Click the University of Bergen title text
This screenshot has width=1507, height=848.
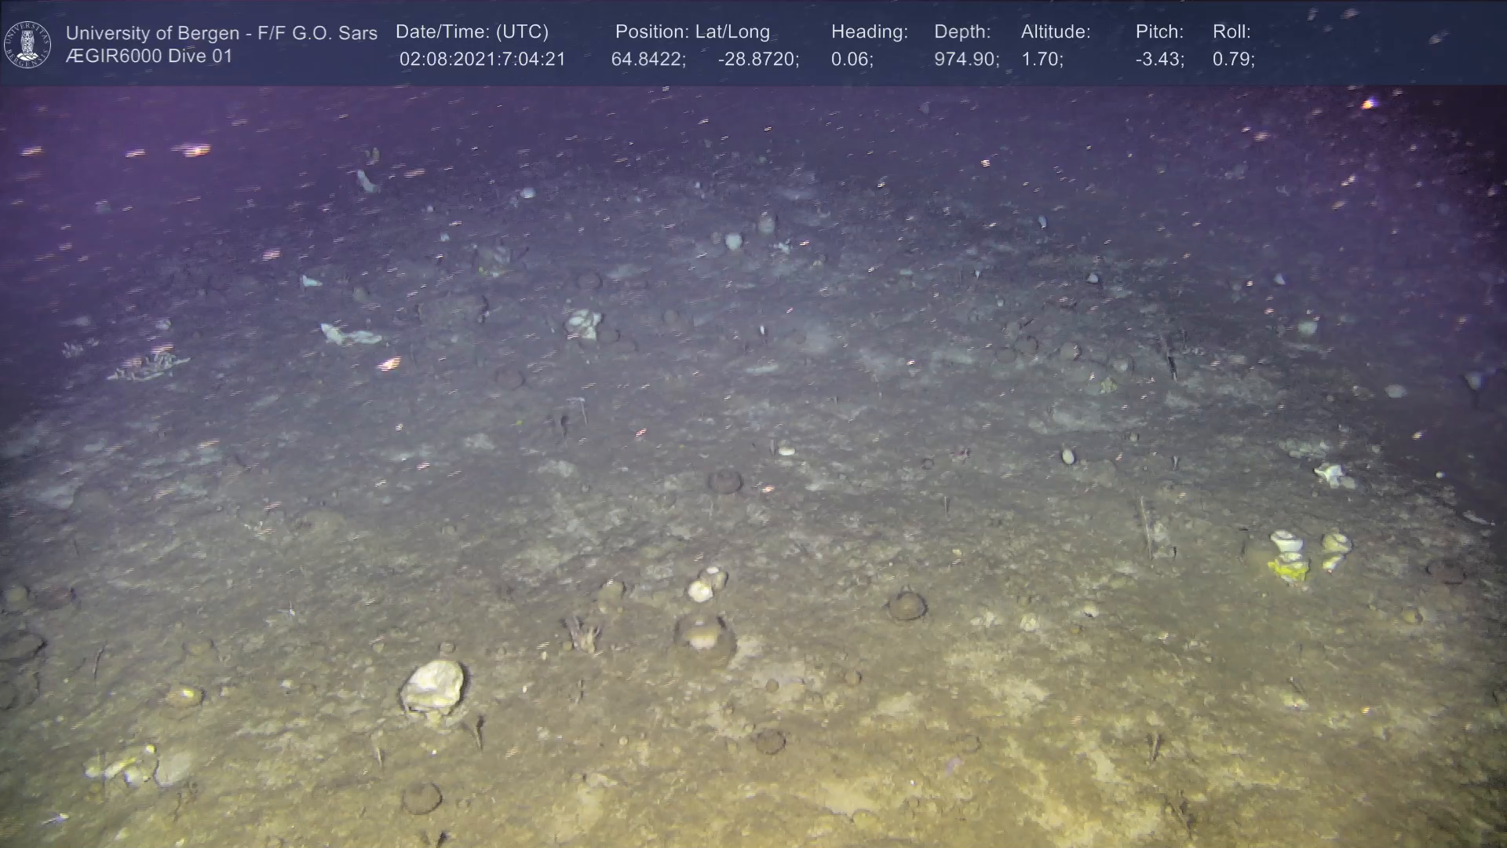(x=221, y=33)
